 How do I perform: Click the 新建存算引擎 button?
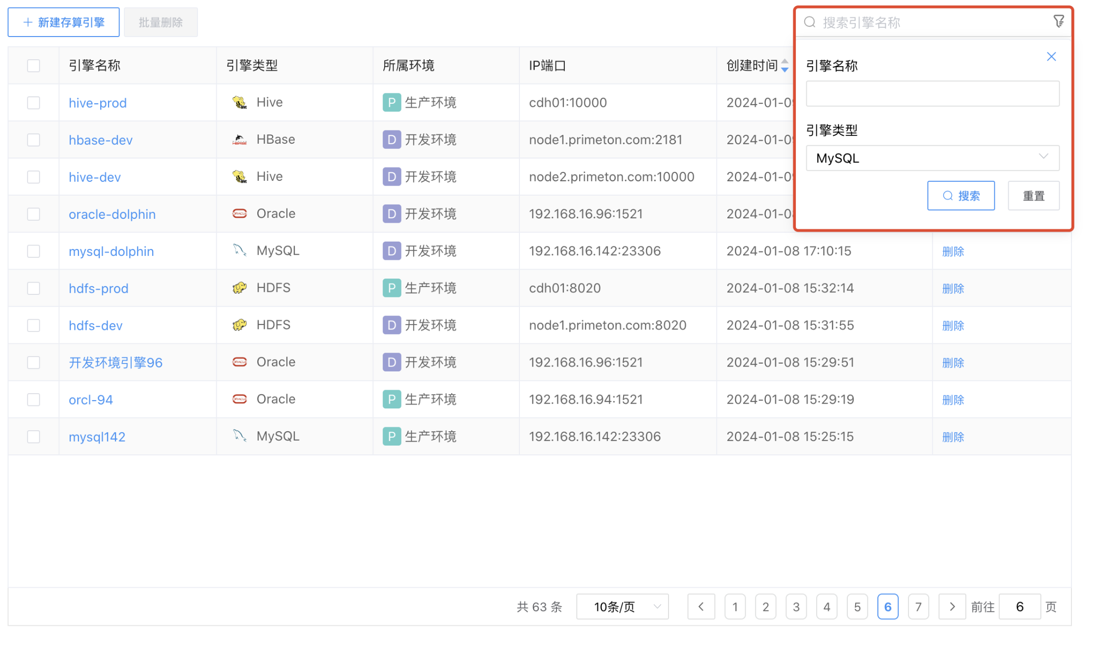63,22
